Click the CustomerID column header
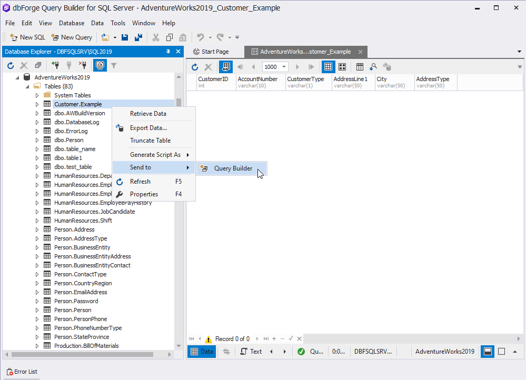 216,82
